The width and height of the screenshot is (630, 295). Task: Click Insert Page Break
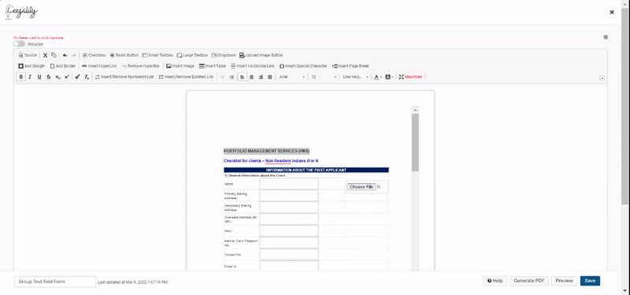[x=350, y=66]
